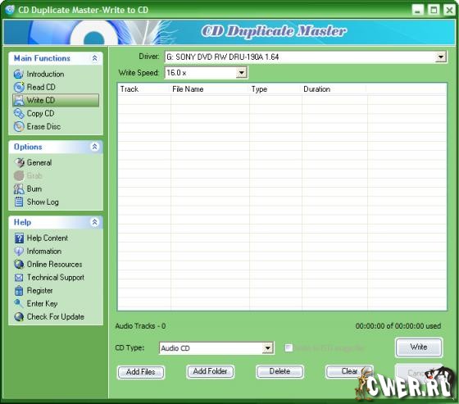Open the Introduction page icon

pyautogui.click(x=19, y=74)
